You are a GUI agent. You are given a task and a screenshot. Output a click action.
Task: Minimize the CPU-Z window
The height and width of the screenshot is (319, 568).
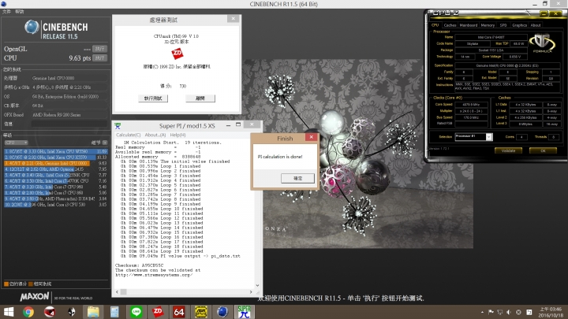pyautogui.click(x=544, y=13)
